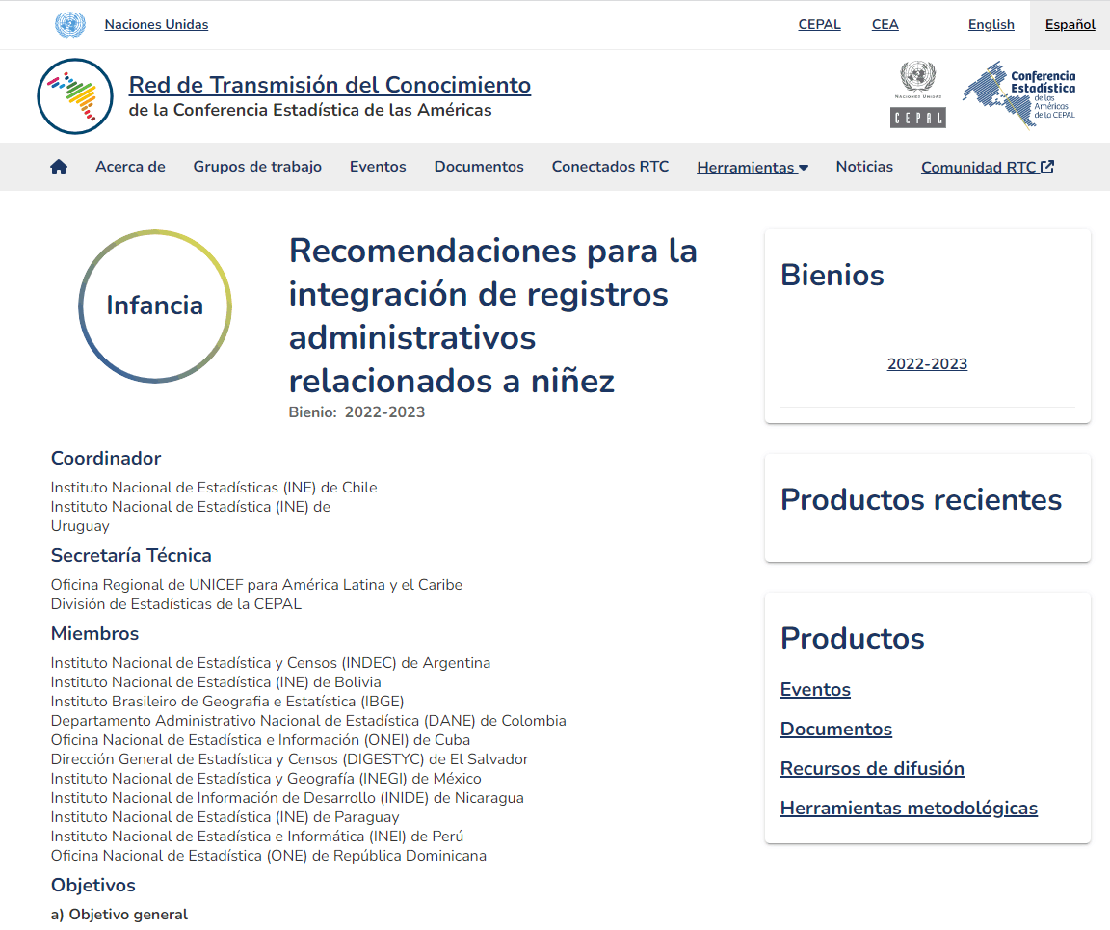Click INE de Bolivia member line
The height and width of the screenshot is (930, 1110).
click(216, 682)
